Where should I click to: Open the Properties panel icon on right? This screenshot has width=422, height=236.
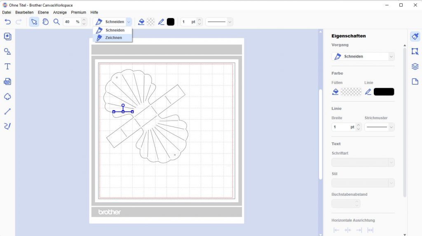415,36
